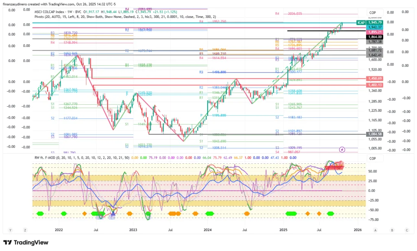Open the COP currency selector on indicator pane
The height and width of the screenshot is (251, 417).
click(x=373, y=159)
